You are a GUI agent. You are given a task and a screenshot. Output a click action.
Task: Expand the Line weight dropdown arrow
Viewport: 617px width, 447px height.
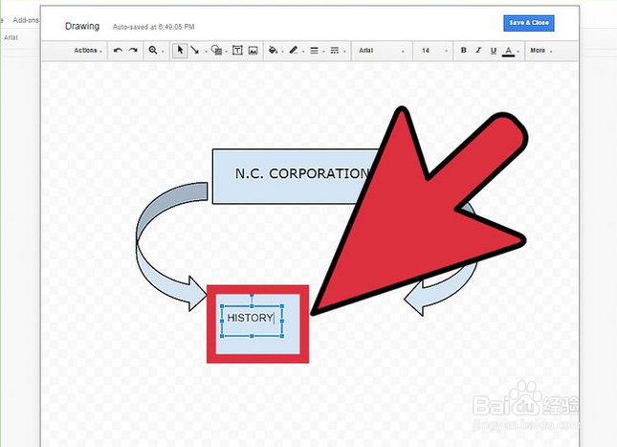pos(324,52)
